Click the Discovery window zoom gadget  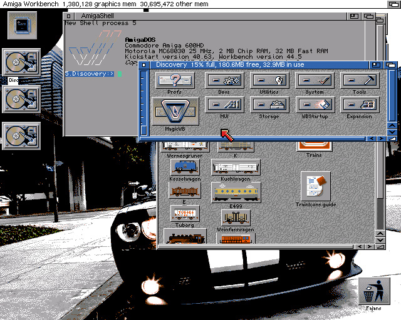point(376,65)
